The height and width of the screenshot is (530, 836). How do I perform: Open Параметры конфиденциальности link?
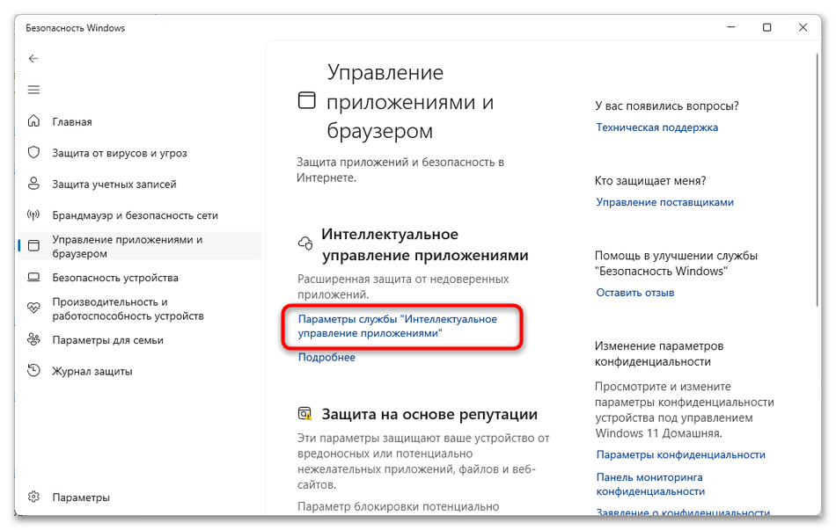[680, 454]
